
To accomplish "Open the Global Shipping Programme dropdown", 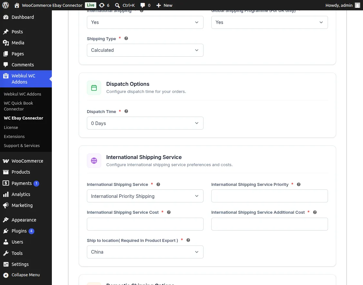I will (269, 22).
